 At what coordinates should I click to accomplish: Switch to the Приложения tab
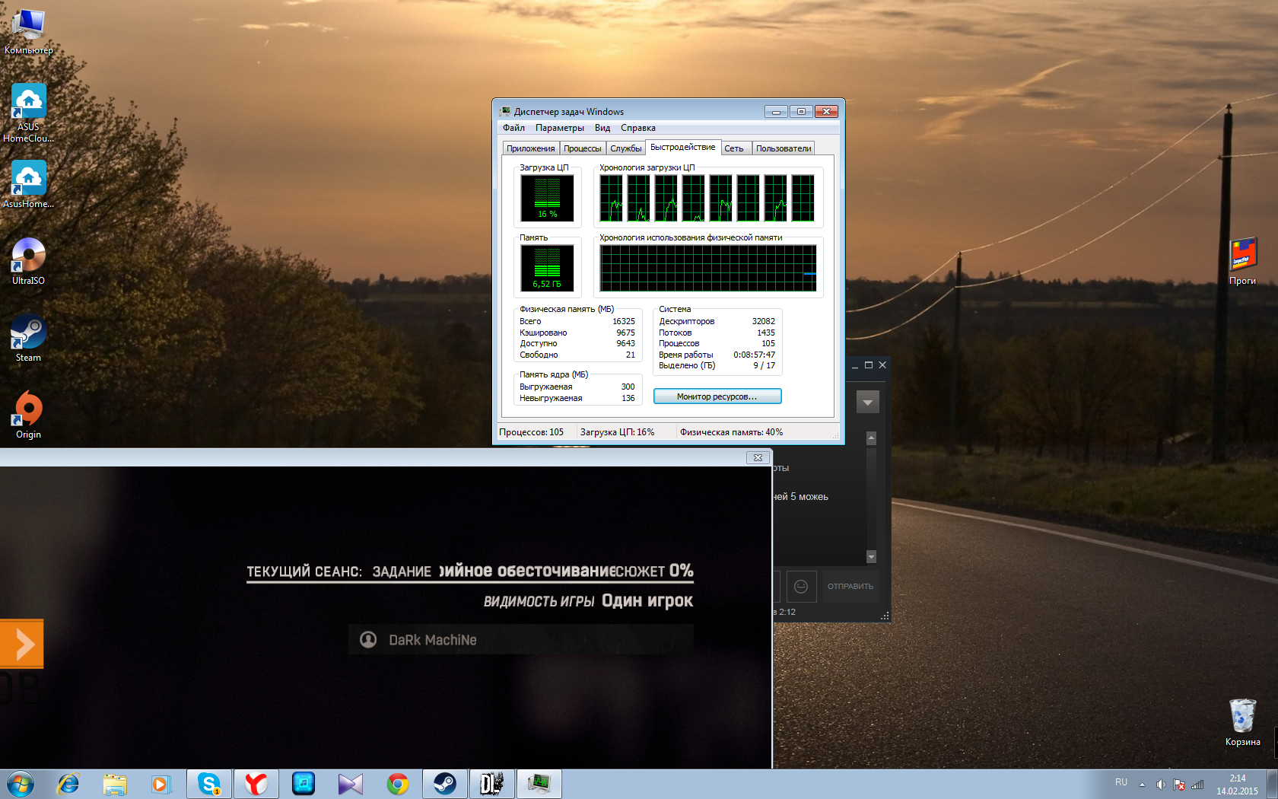click(x=531, y=148)
